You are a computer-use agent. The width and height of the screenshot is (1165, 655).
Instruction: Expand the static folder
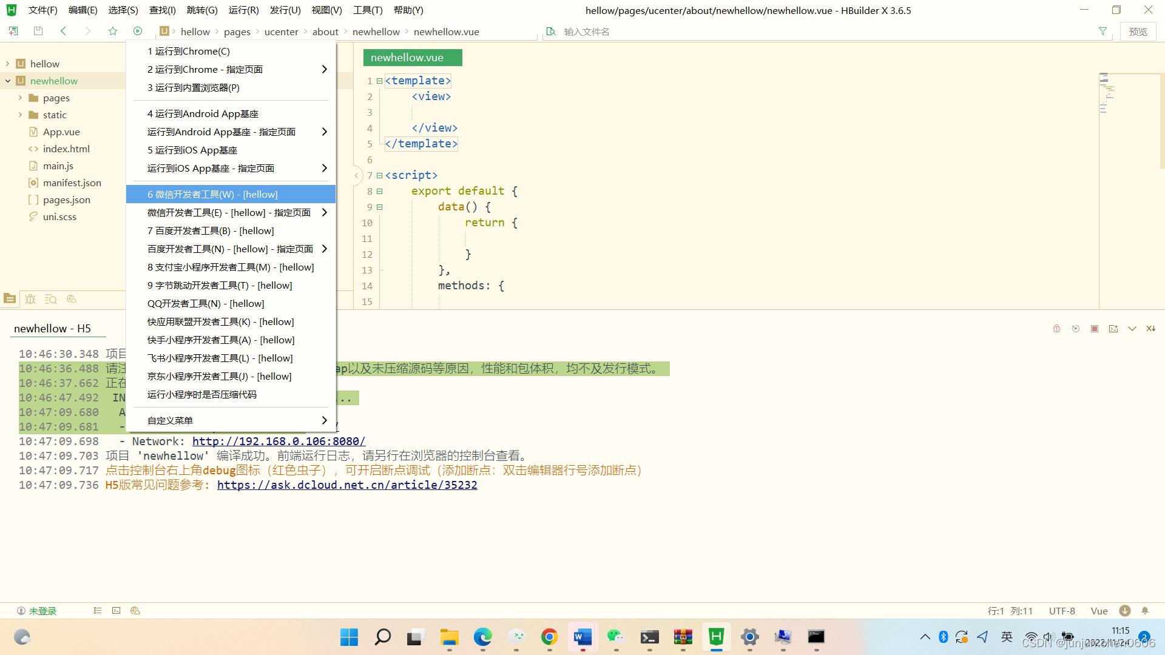(x=20, y=115)
